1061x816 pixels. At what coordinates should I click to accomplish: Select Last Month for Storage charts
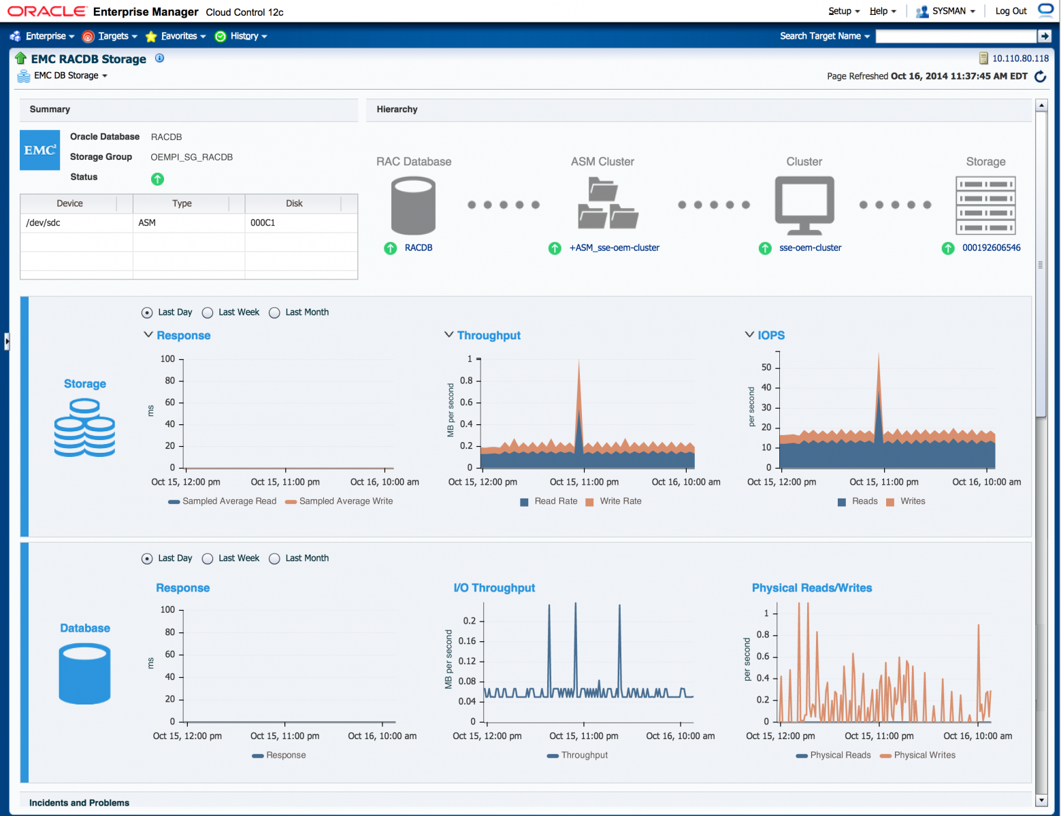[275, 313]
